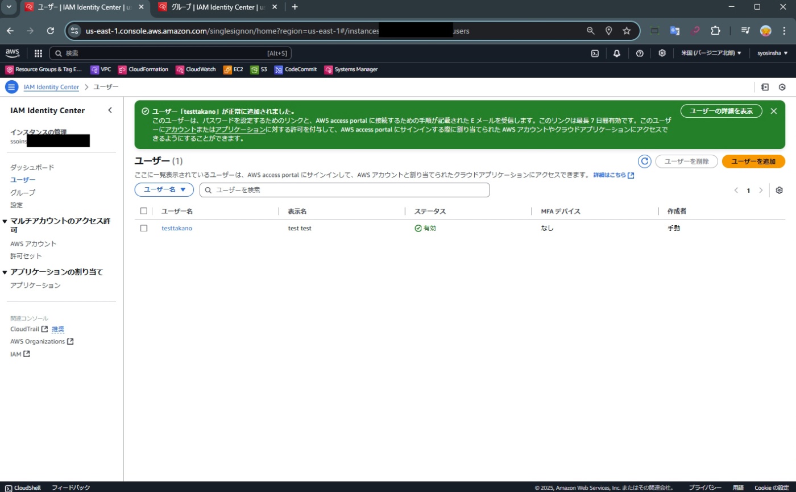Collapse the マルチアカウントのアクセス許可 section

5,222
